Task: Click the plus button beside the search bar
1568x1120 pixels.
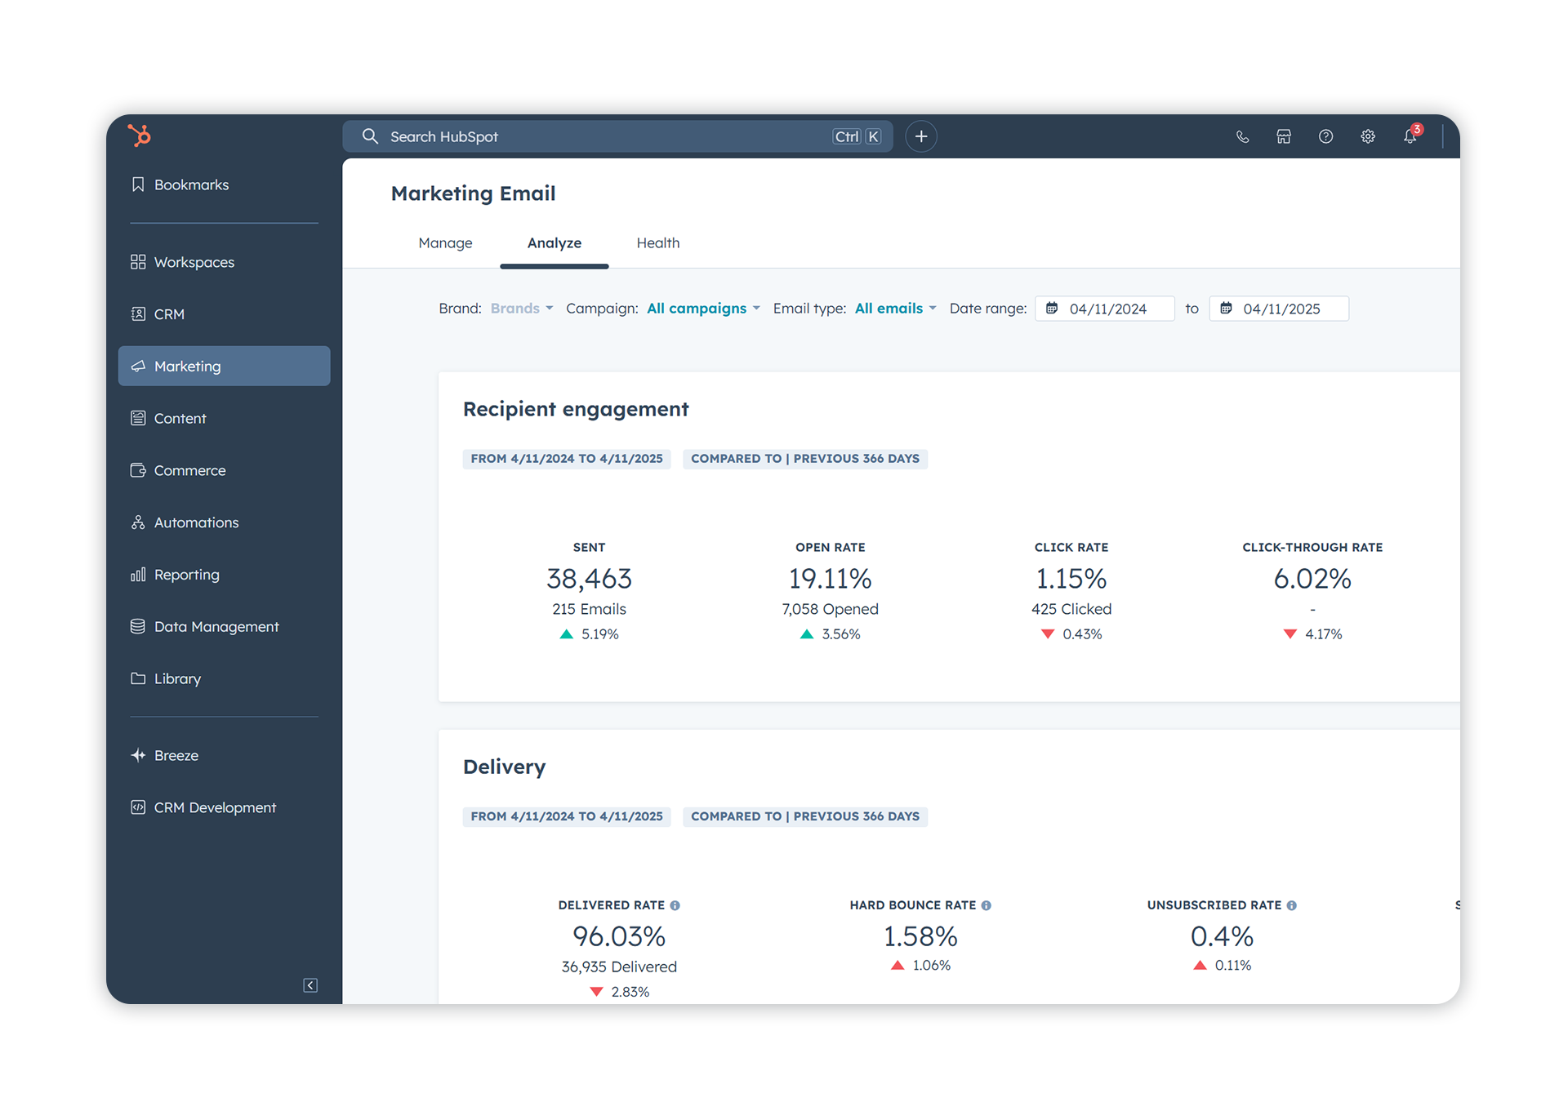Action: point(921,136)
